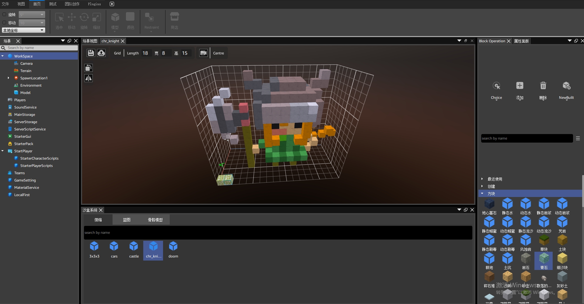Open the 3x3x3 blueprint item

pos(94,250)
